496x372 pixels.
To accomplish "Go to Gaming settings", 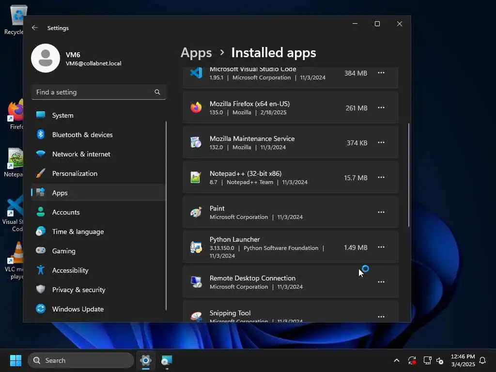I will pyautogui.click(x=99, y=251).
